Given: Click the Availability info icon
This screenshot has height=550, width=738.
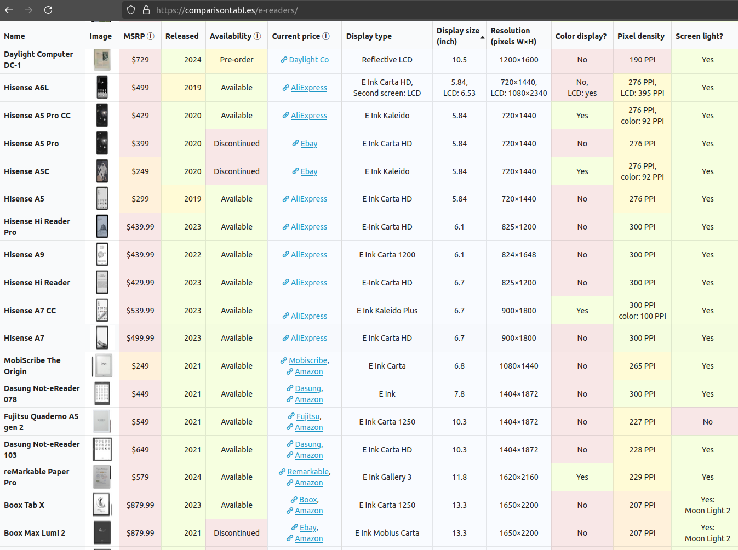Looking at the screenshot, I should [x=258, y=36].
